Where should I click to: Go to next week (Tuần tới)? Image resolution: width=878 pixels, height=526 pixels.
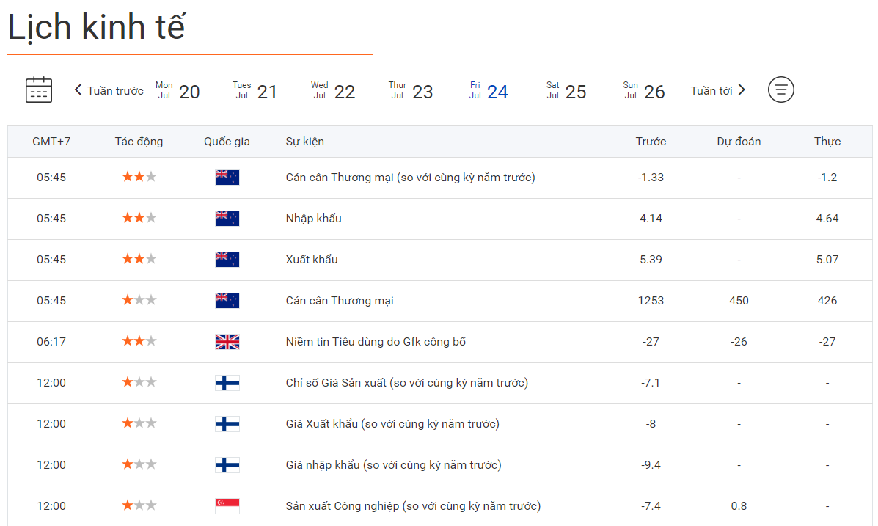coord(718,91)
